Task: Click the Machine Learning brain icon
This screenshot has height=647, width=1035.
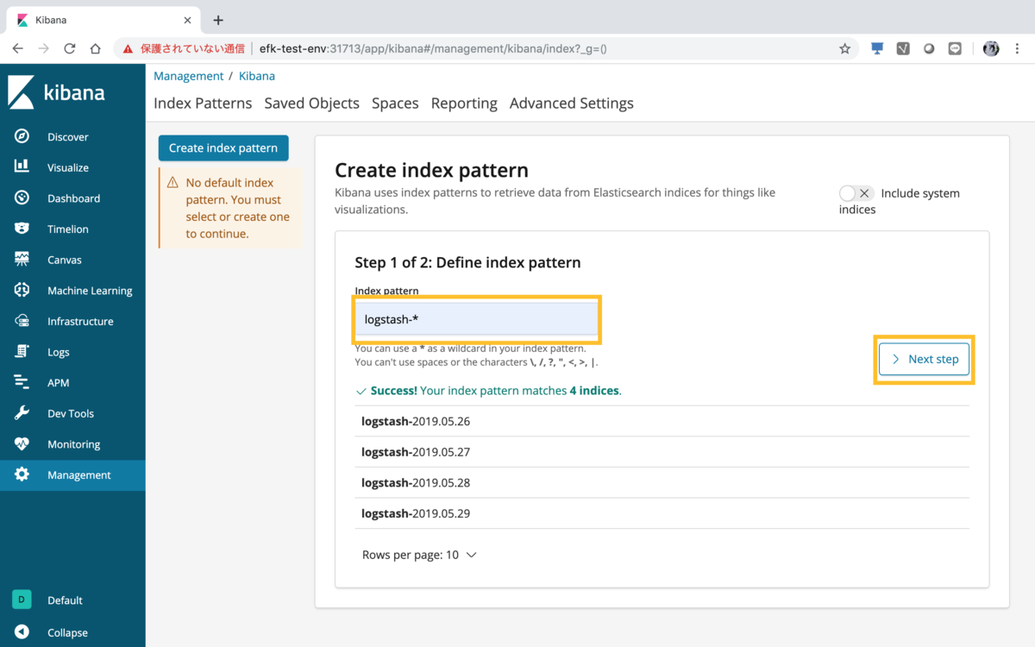Action: click(x=22, y=290)
